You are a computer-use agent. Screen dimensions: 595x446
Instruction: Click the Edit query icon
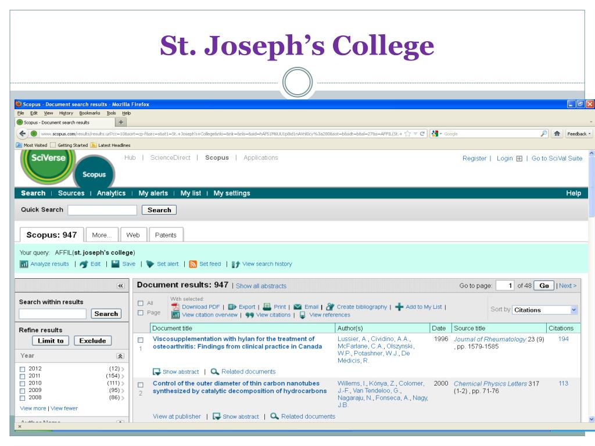click(x=84, y=264)
